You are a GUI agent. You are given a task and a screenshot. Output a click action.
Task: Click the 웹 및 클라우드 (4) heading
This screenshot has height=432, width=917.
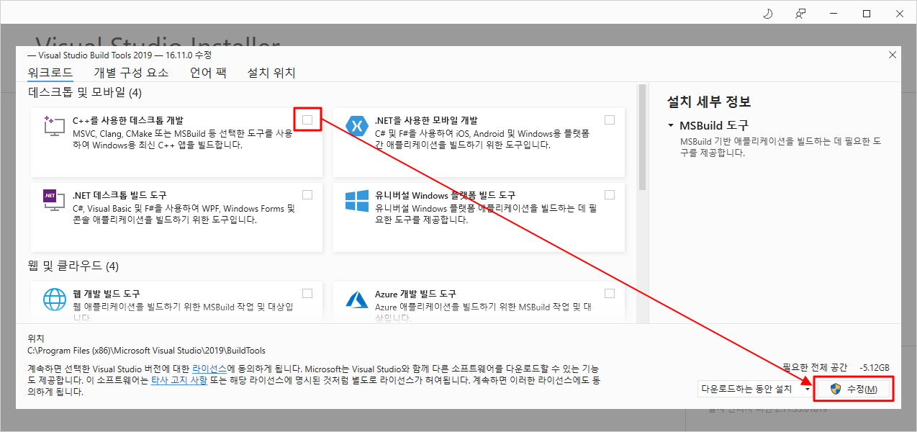point(73,266)
